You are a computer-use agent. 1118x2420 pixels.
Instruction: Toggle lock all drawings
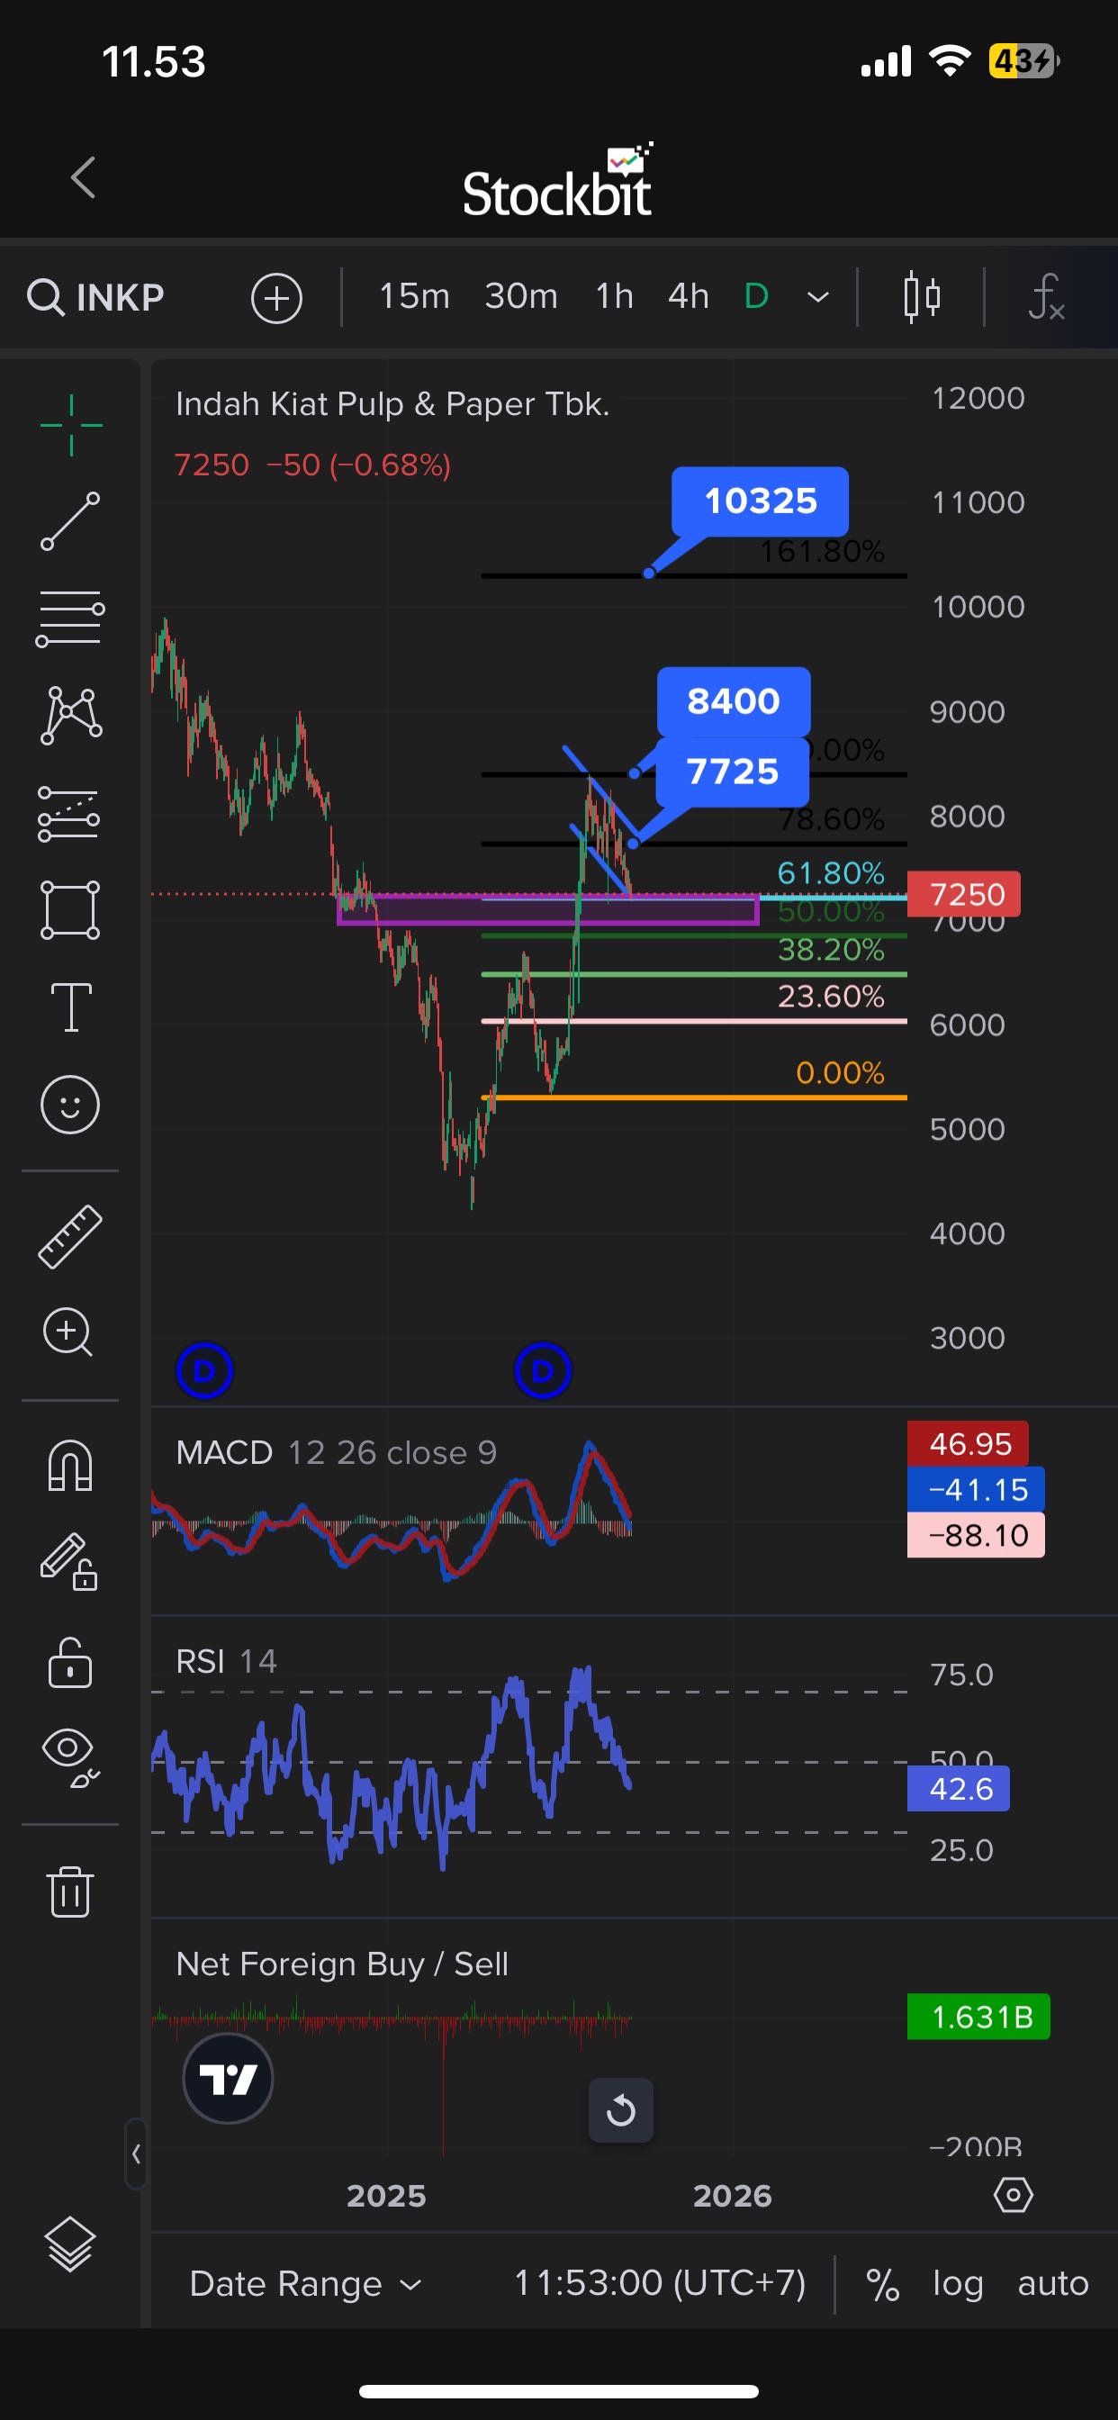coord(70,1662)
